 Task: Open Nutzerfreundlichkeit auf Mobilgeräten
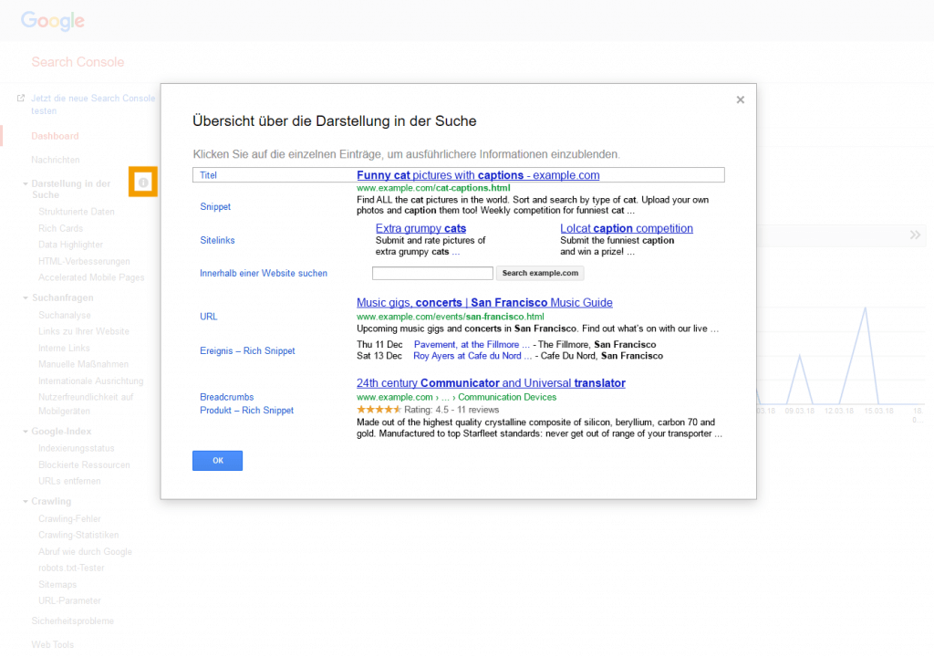coord(86,404)
